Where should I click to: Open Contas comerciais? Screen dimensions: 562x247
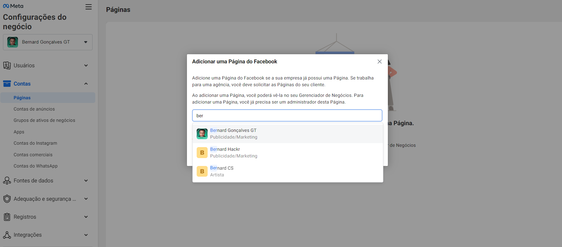point(33,155)
